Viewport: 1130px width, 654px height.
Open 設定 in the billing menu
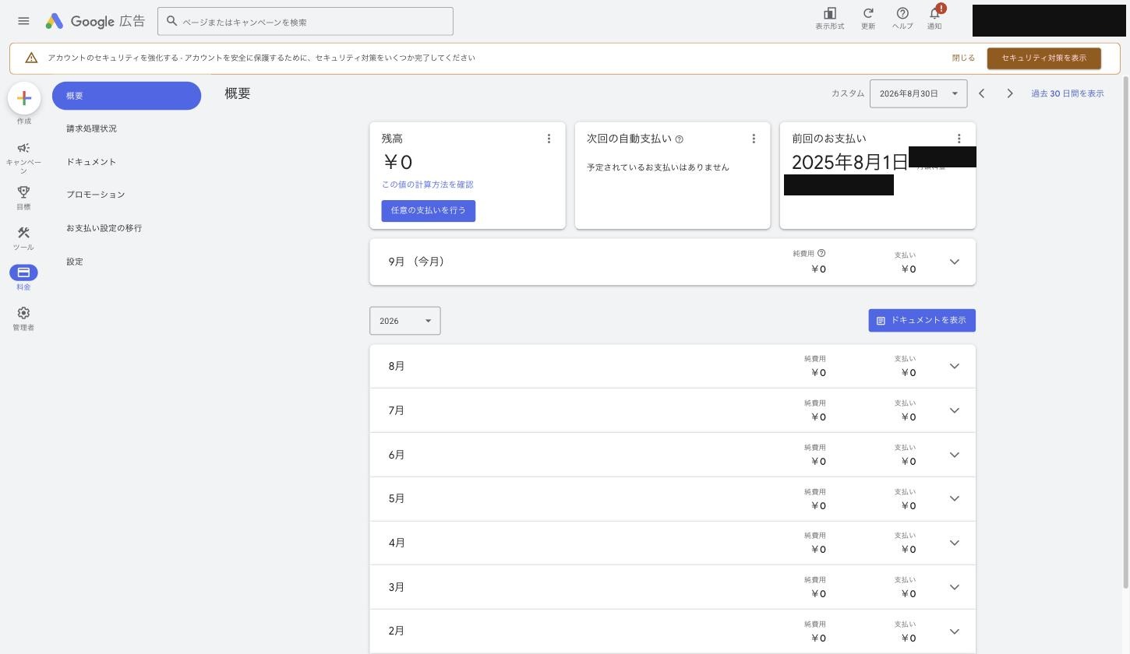(74, 262)
